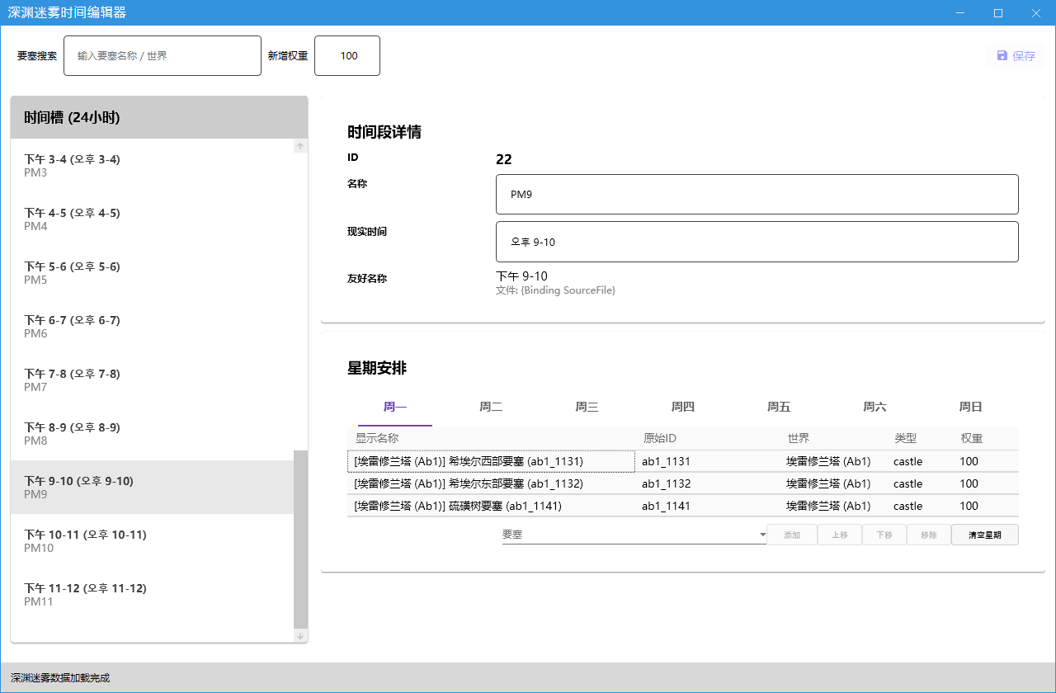This screenshot has height=693, width=1056.
Task: Click the time slot list scroll-up arrow
Action: pos(300,146)
